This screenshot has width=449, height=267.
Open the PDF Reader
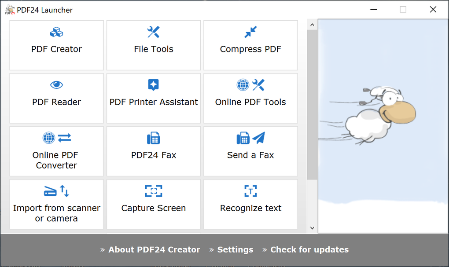point(56,98)
